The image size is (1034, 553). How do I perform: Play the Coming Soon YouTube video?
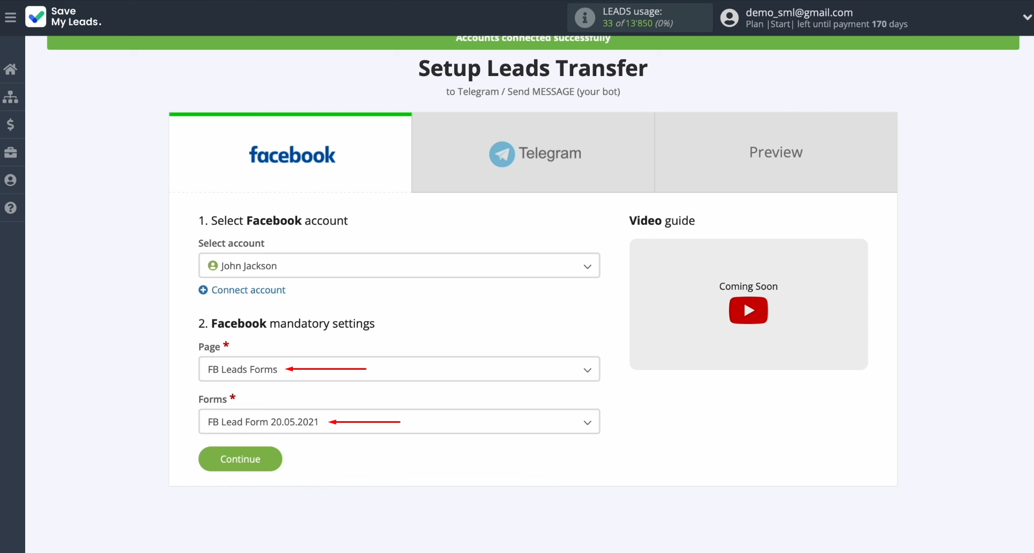point(748,310)
